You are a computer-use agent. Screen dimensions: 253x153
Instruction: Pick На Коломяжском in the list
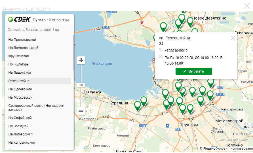click(39, 143)
